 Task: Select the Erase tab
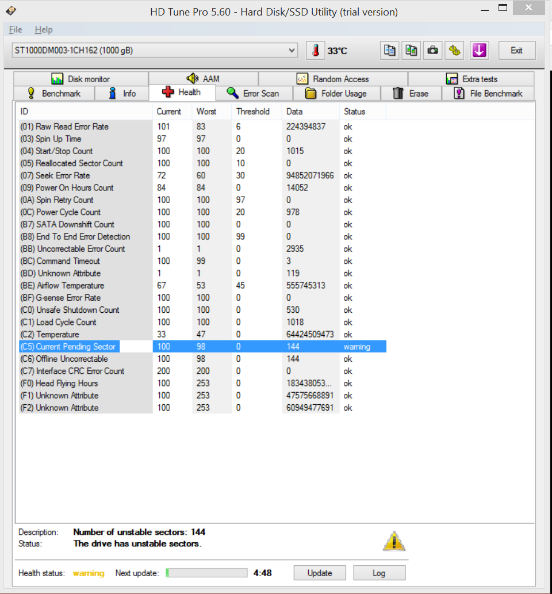pos(411,93)
